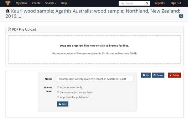Screen dimensions: 188x125
Task: Click the My objects search field
Action: pos(131,3)
